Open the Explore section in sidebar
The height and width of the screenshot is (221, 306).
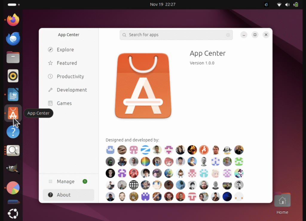[65, 50]
